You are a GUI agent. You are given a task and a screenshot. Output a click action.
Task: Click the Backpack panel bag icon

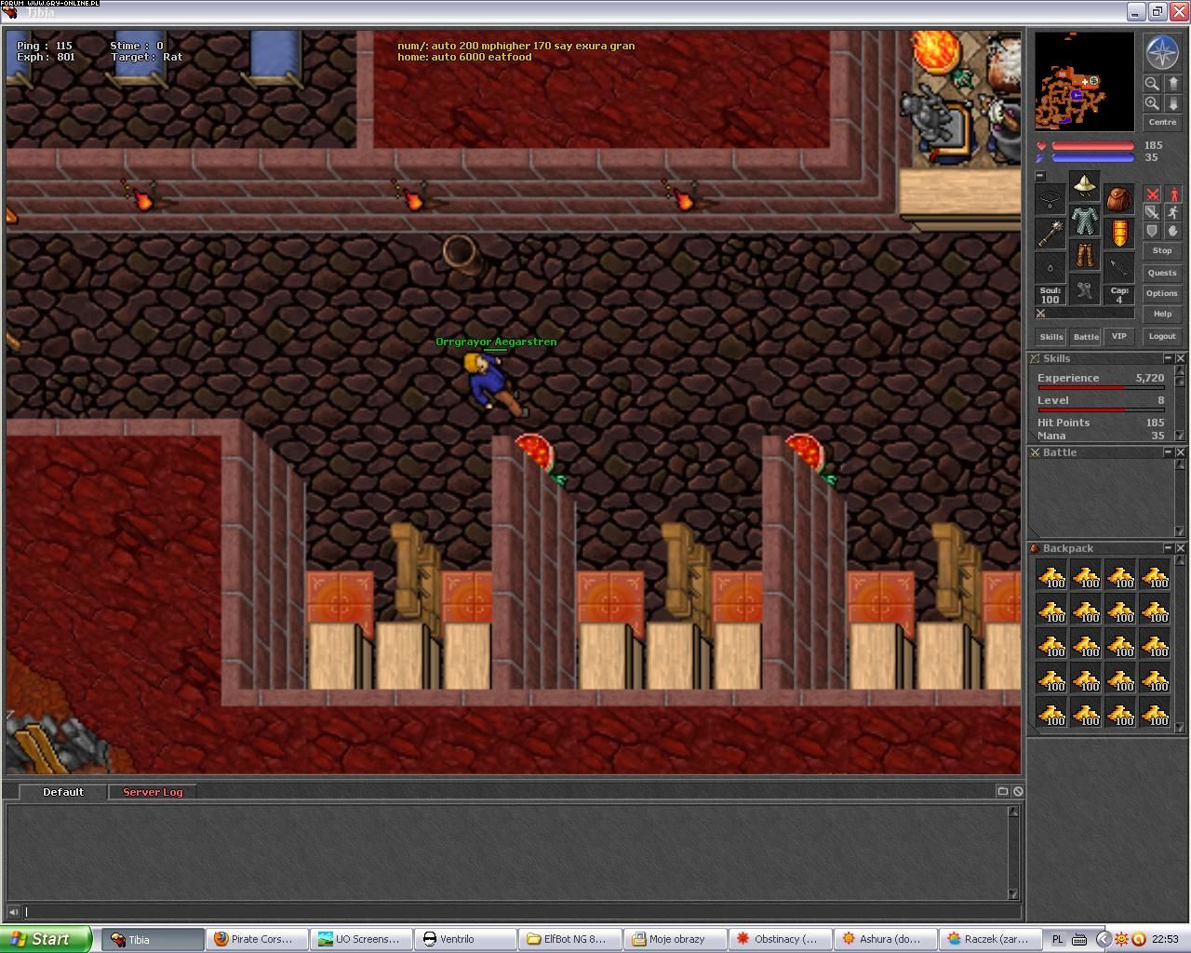coord(1035,548)
